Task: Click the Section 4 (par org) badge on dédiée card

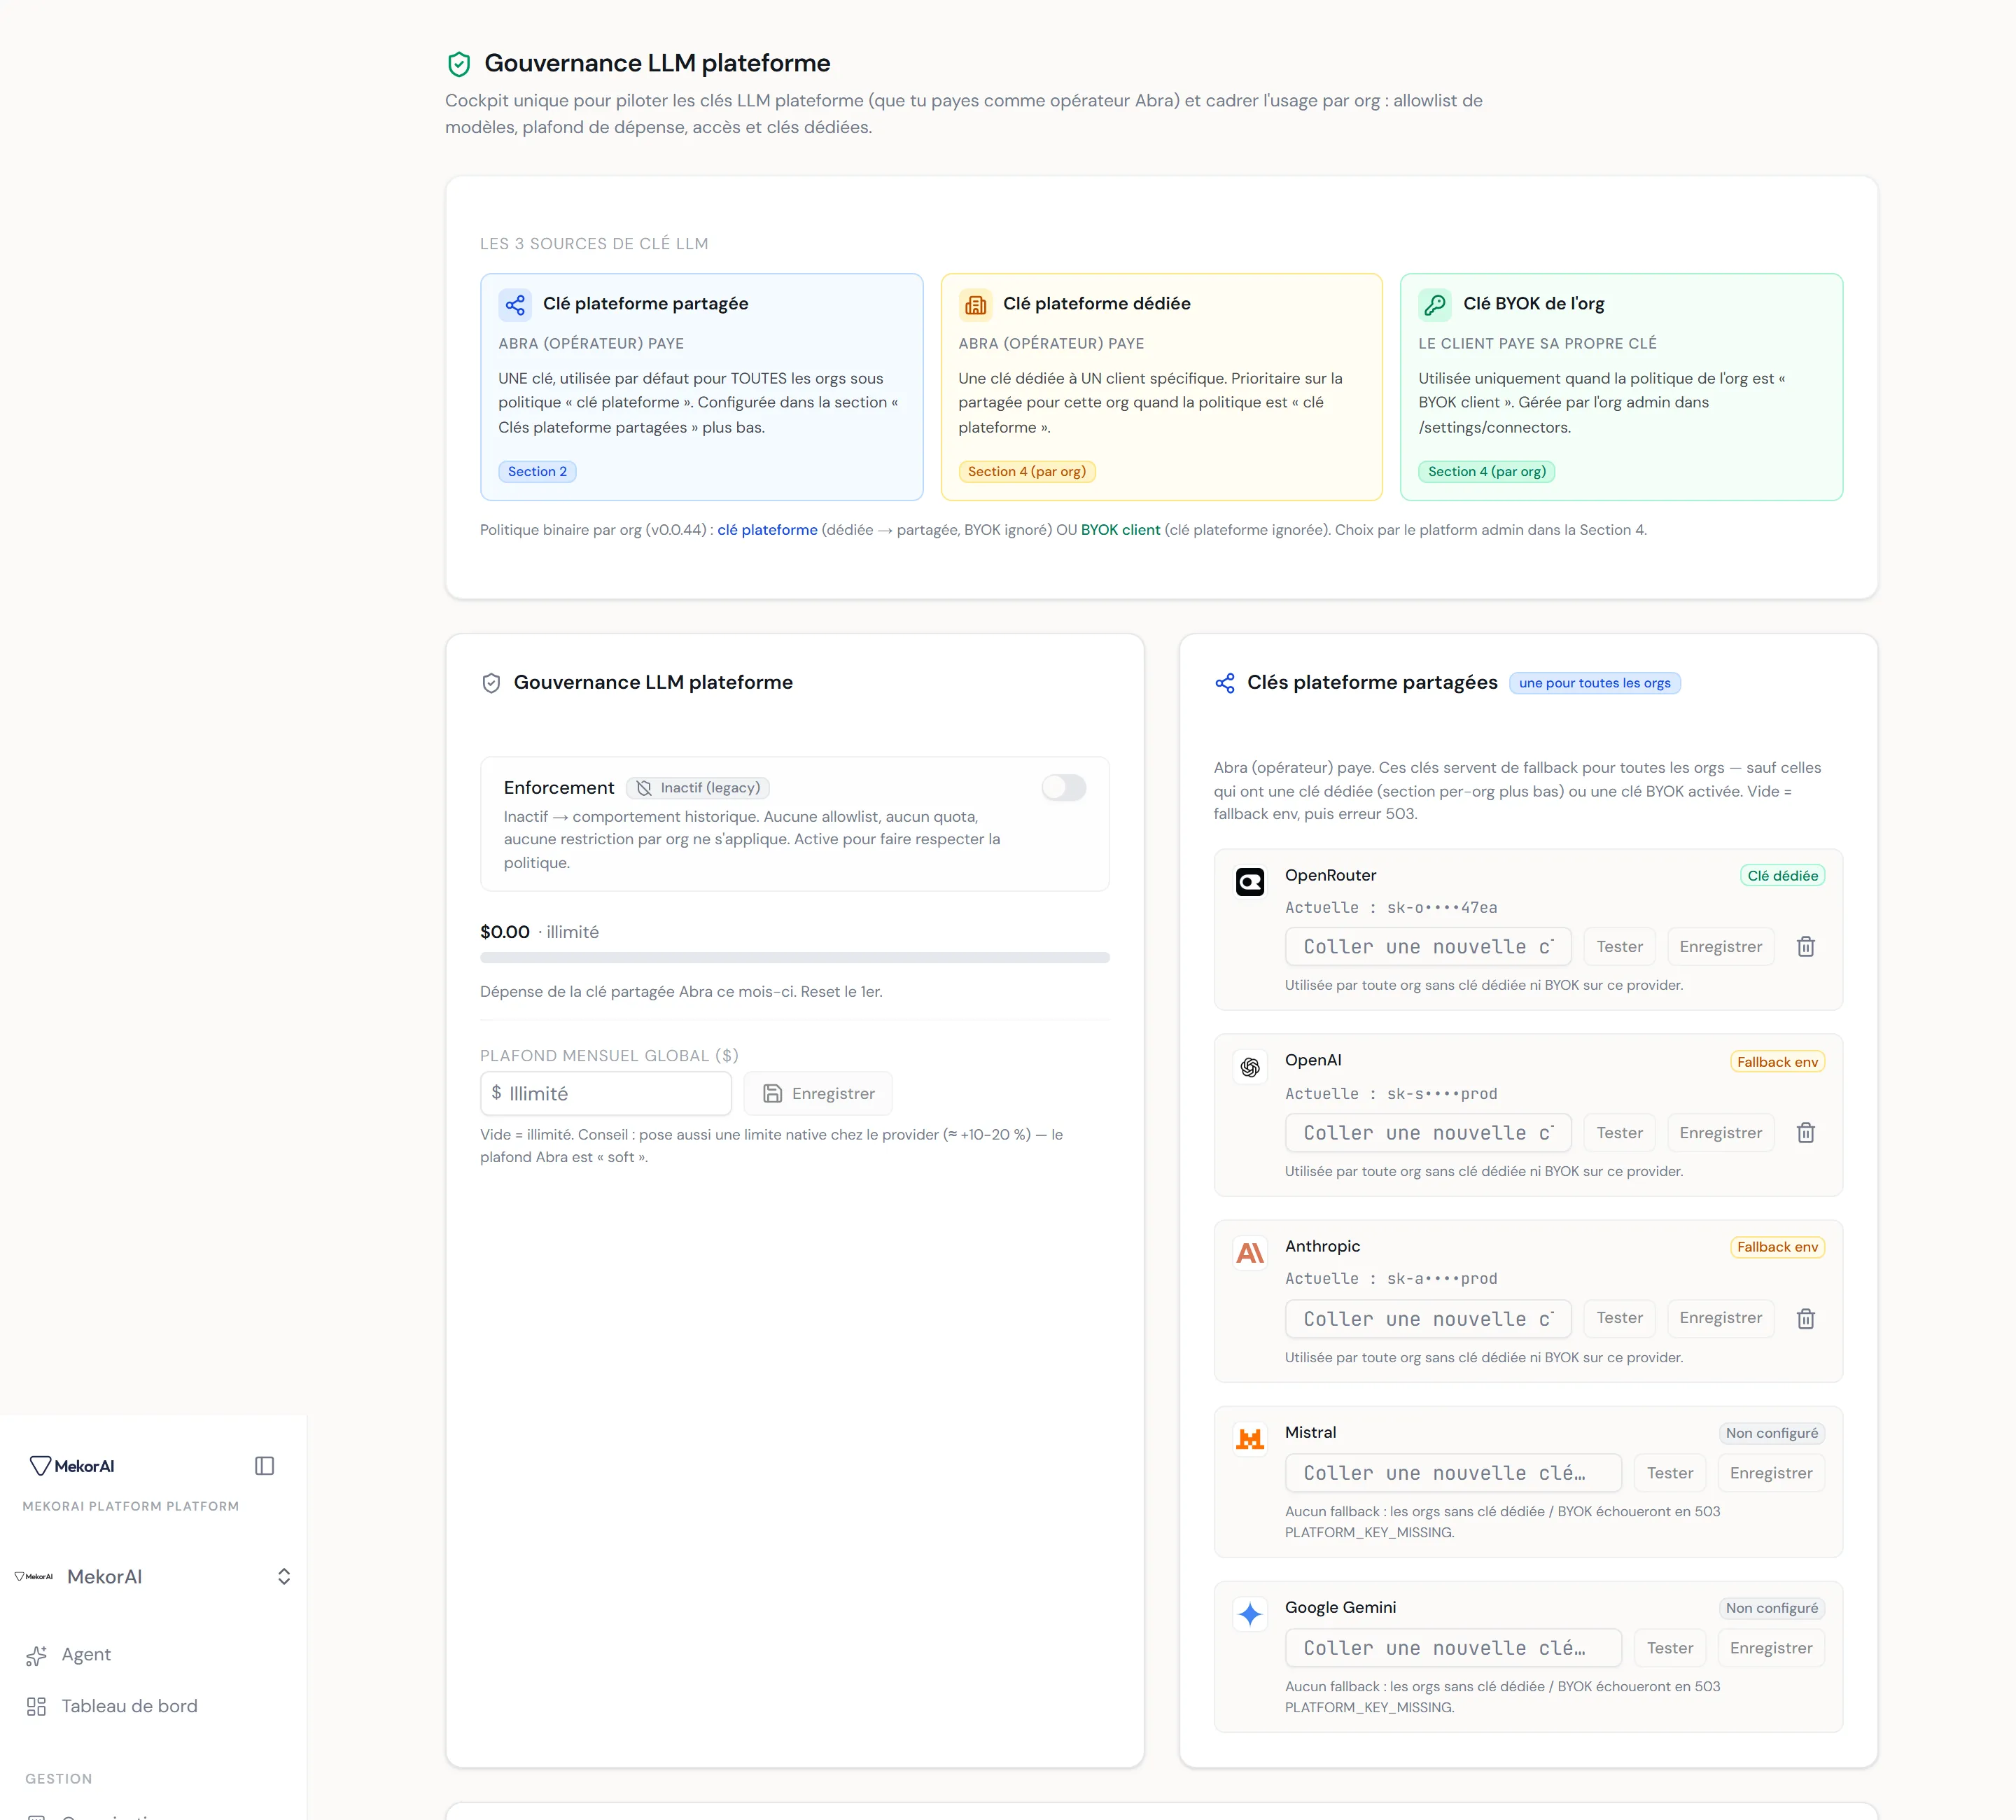Action: click(1027, 472)
